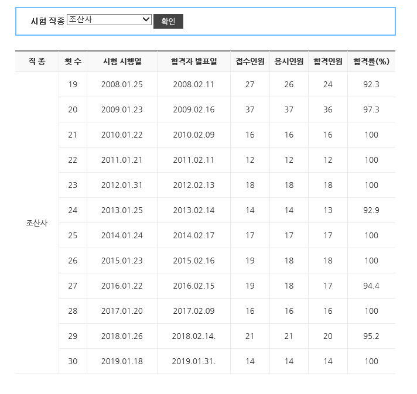Image resolution: width=417 pixels, height=394 pixels.
Task: Click applicant count 27 in round 19
Action: point(249,84)
